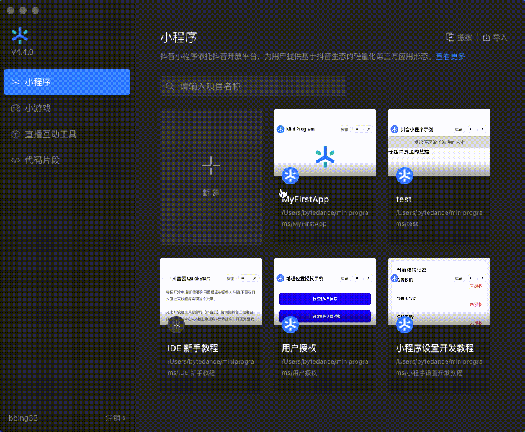Open the 小程序设置开发教程 project thumbnail

[x=439, y=291]
